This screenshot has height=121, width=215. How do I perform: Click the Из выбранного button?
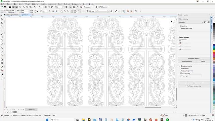(187, 62)
